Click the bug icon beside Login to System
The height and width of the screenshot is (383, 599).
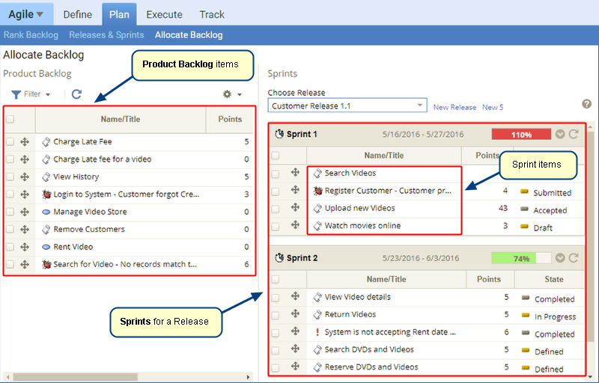point(46,194)
